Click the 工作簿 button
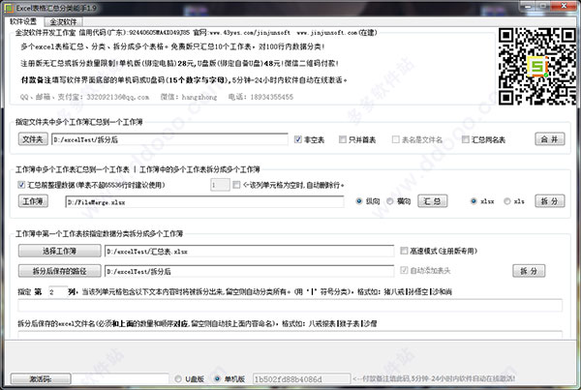This screenshot has height=390, width=581. tap(33, 201)
